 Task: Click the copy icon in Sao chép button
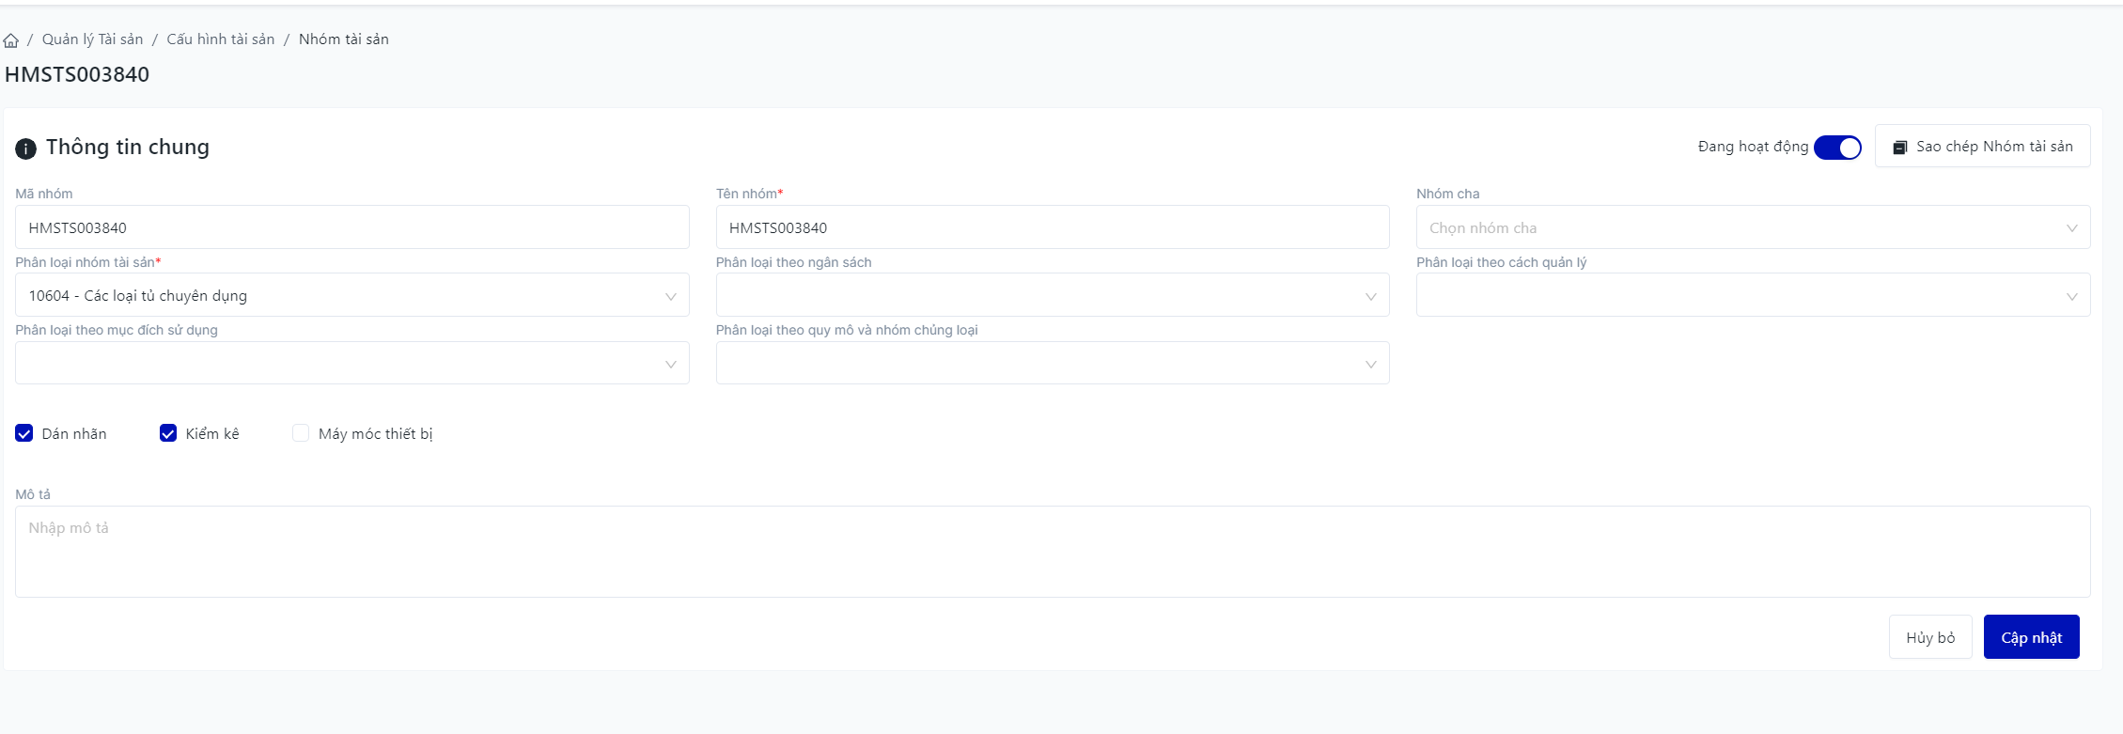point(1899,148)
